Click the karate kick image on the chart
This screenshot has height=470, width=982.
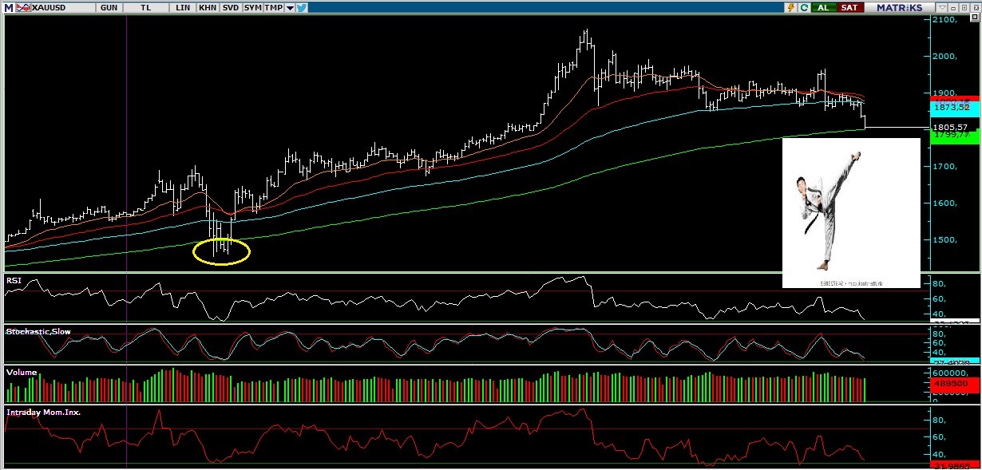click(x=851, y=213)
